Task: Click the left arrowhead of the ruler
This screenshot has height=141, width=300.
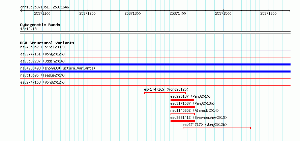Action: click(x=21, y=10)
